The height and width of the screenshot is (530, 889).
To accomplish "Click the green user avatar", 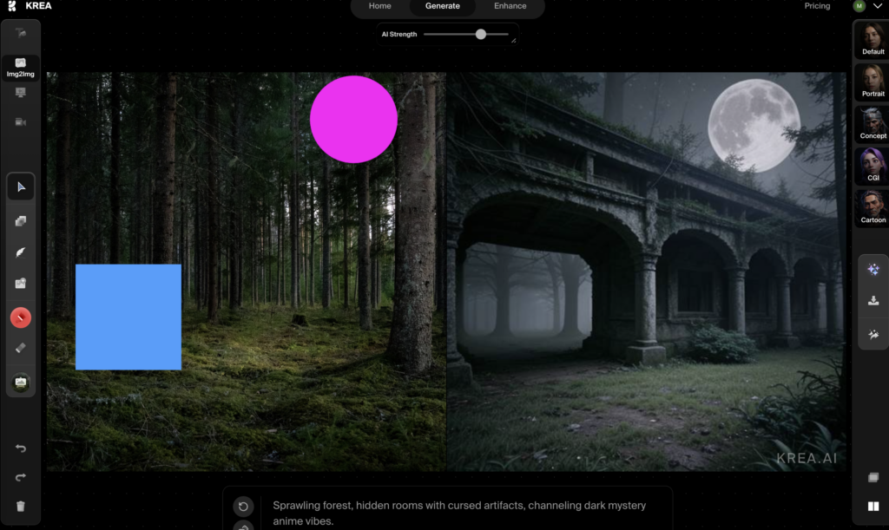I will 859,6.
